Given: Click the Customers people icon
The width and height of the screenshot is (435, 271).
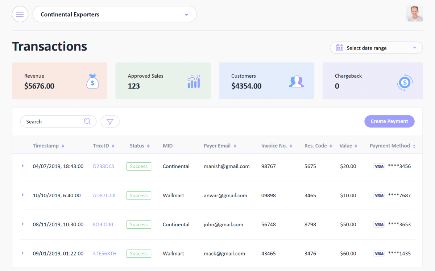Looking at the screenshot, I should [296, 81].
